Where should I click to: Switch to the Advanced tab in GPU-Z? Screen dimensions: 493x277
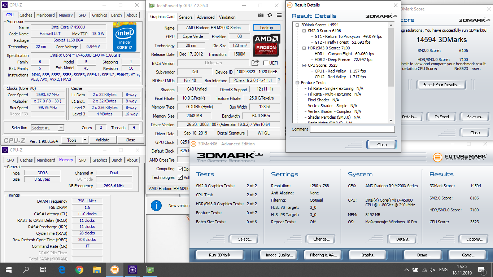point(206,17)
